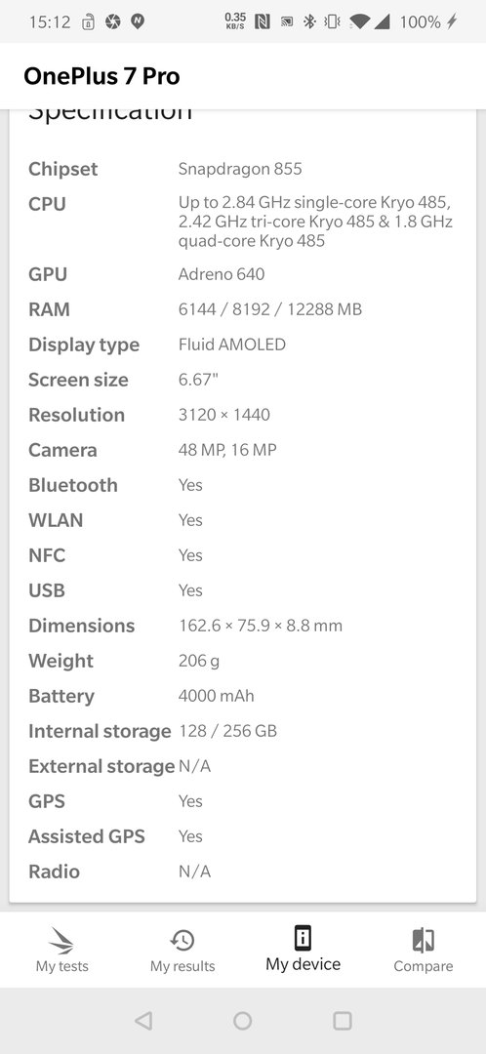Viewport: 486px width, 1054px height.
Task: Tap the status bar clock 15:12
Action: click(x=50, y=22)
